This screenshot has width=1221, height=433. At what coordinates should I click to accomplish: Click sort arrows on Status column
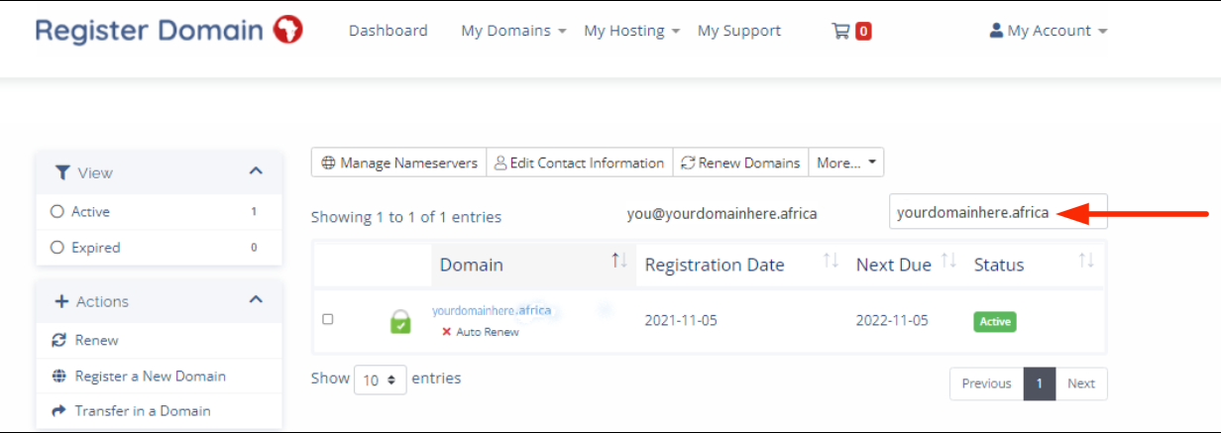(1086, 261)
